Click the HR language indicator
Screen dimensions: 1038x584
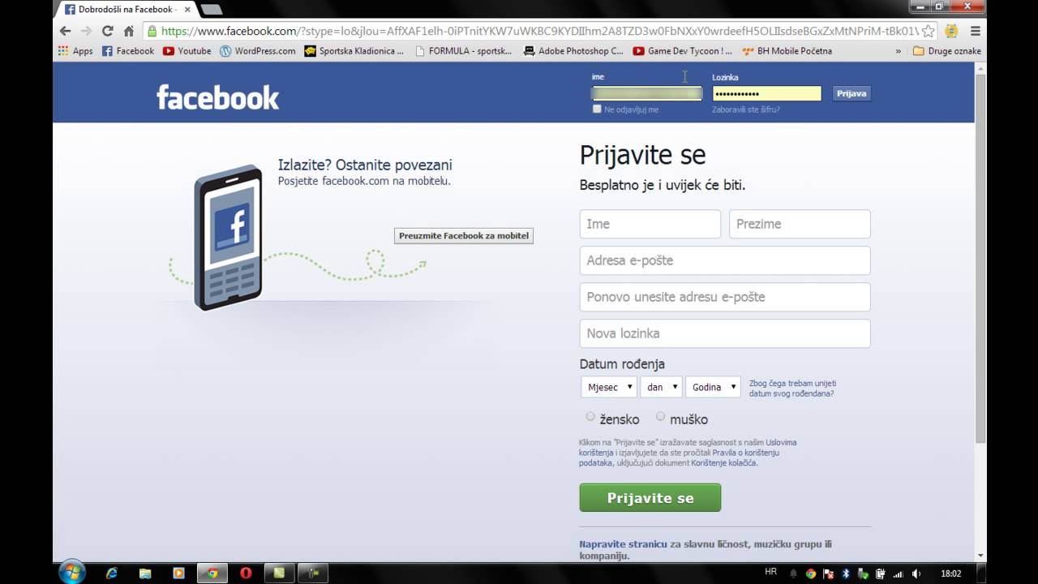[x=771, y=572]
